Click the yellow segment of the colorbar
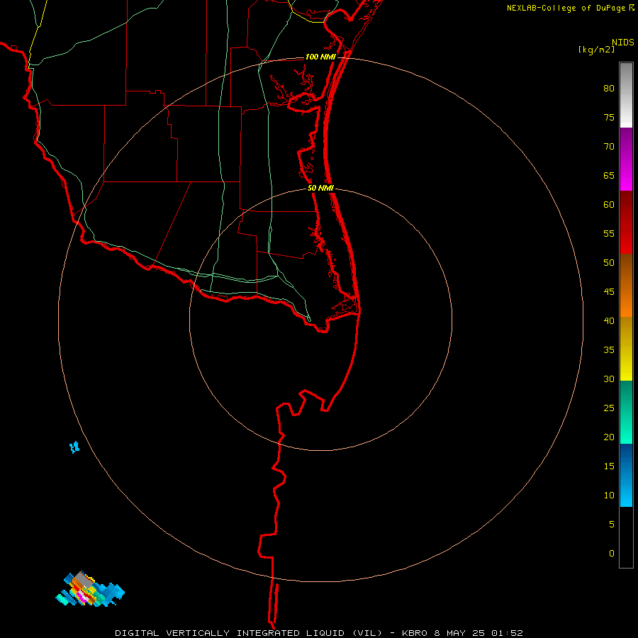Screen dimensions: 638x638 626,349
